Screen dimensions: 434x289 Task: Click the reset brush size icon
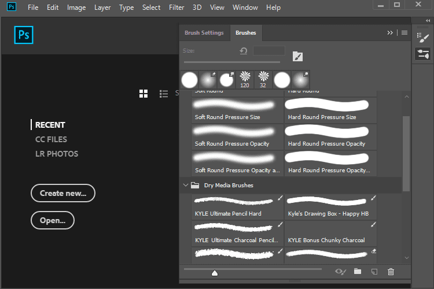click(x=243, y=51)
